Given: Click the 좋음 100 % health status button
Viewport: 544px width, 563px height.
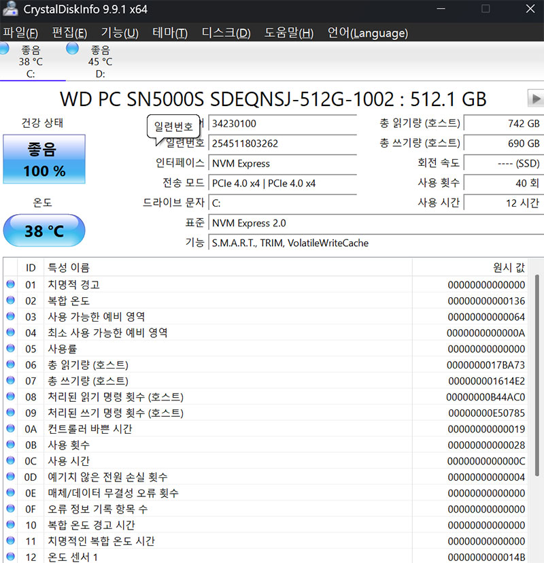Looking at the screenshot, I should pos(44,159).
